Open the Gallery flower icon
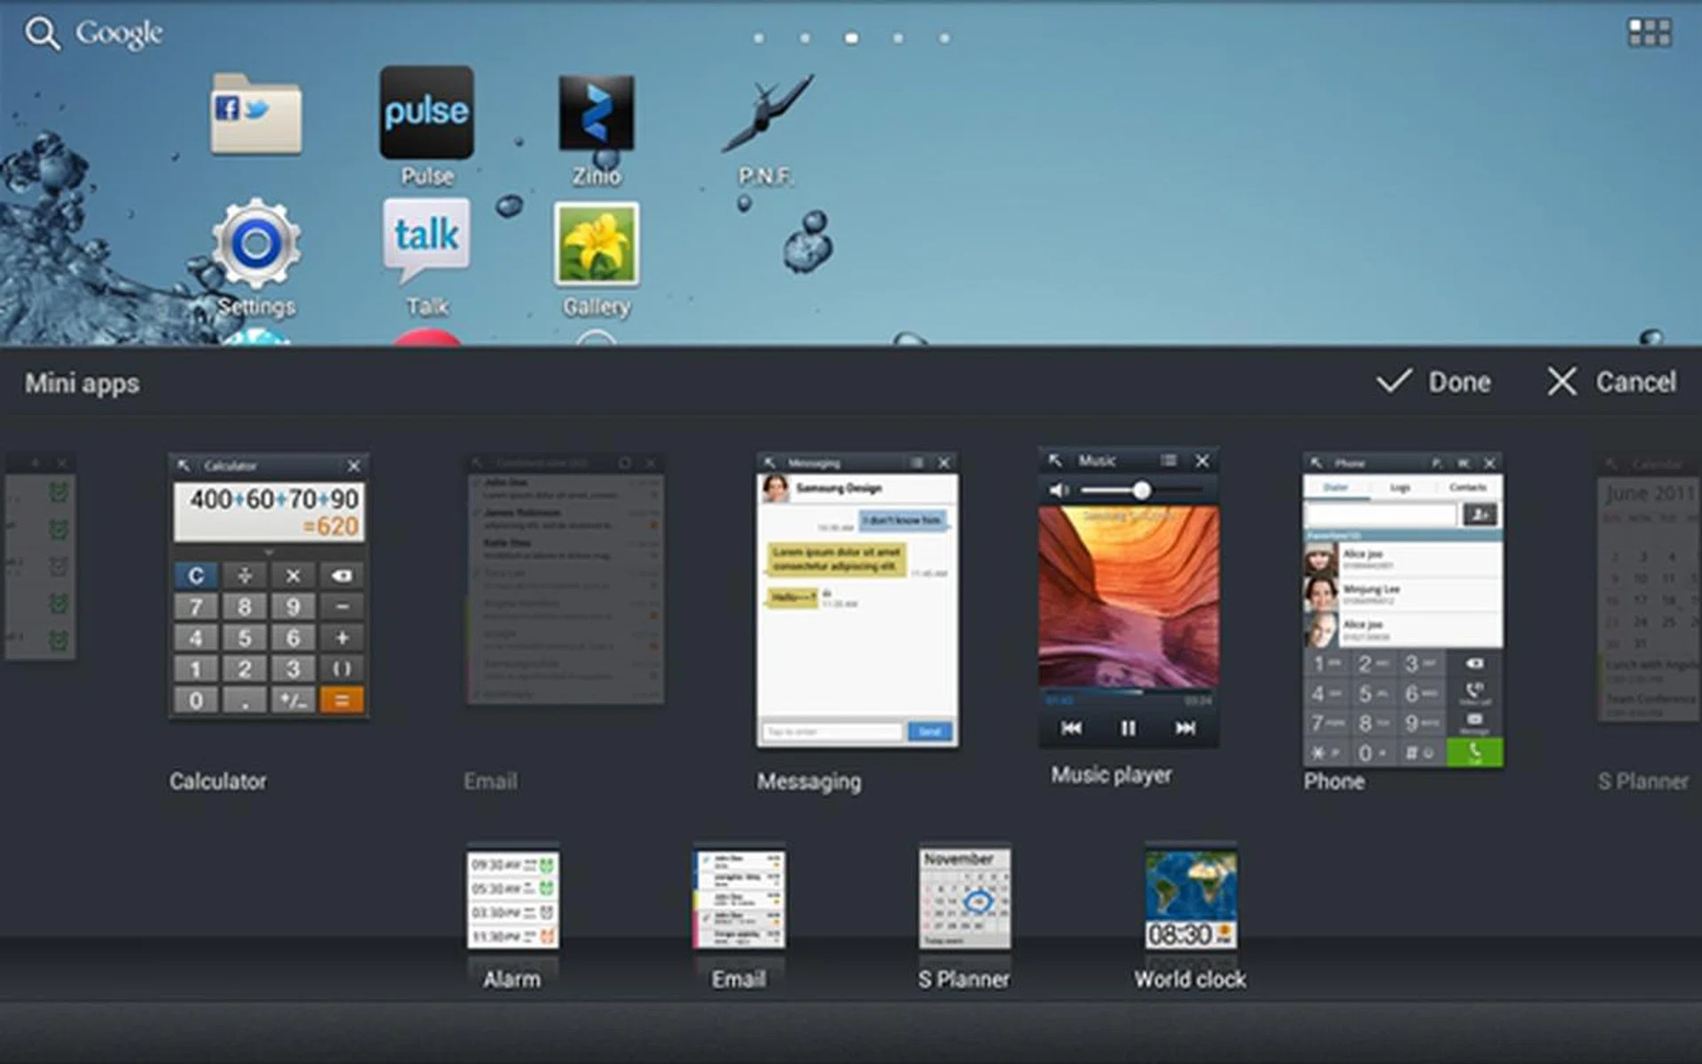1702x1064 pixels. point(596,244)
